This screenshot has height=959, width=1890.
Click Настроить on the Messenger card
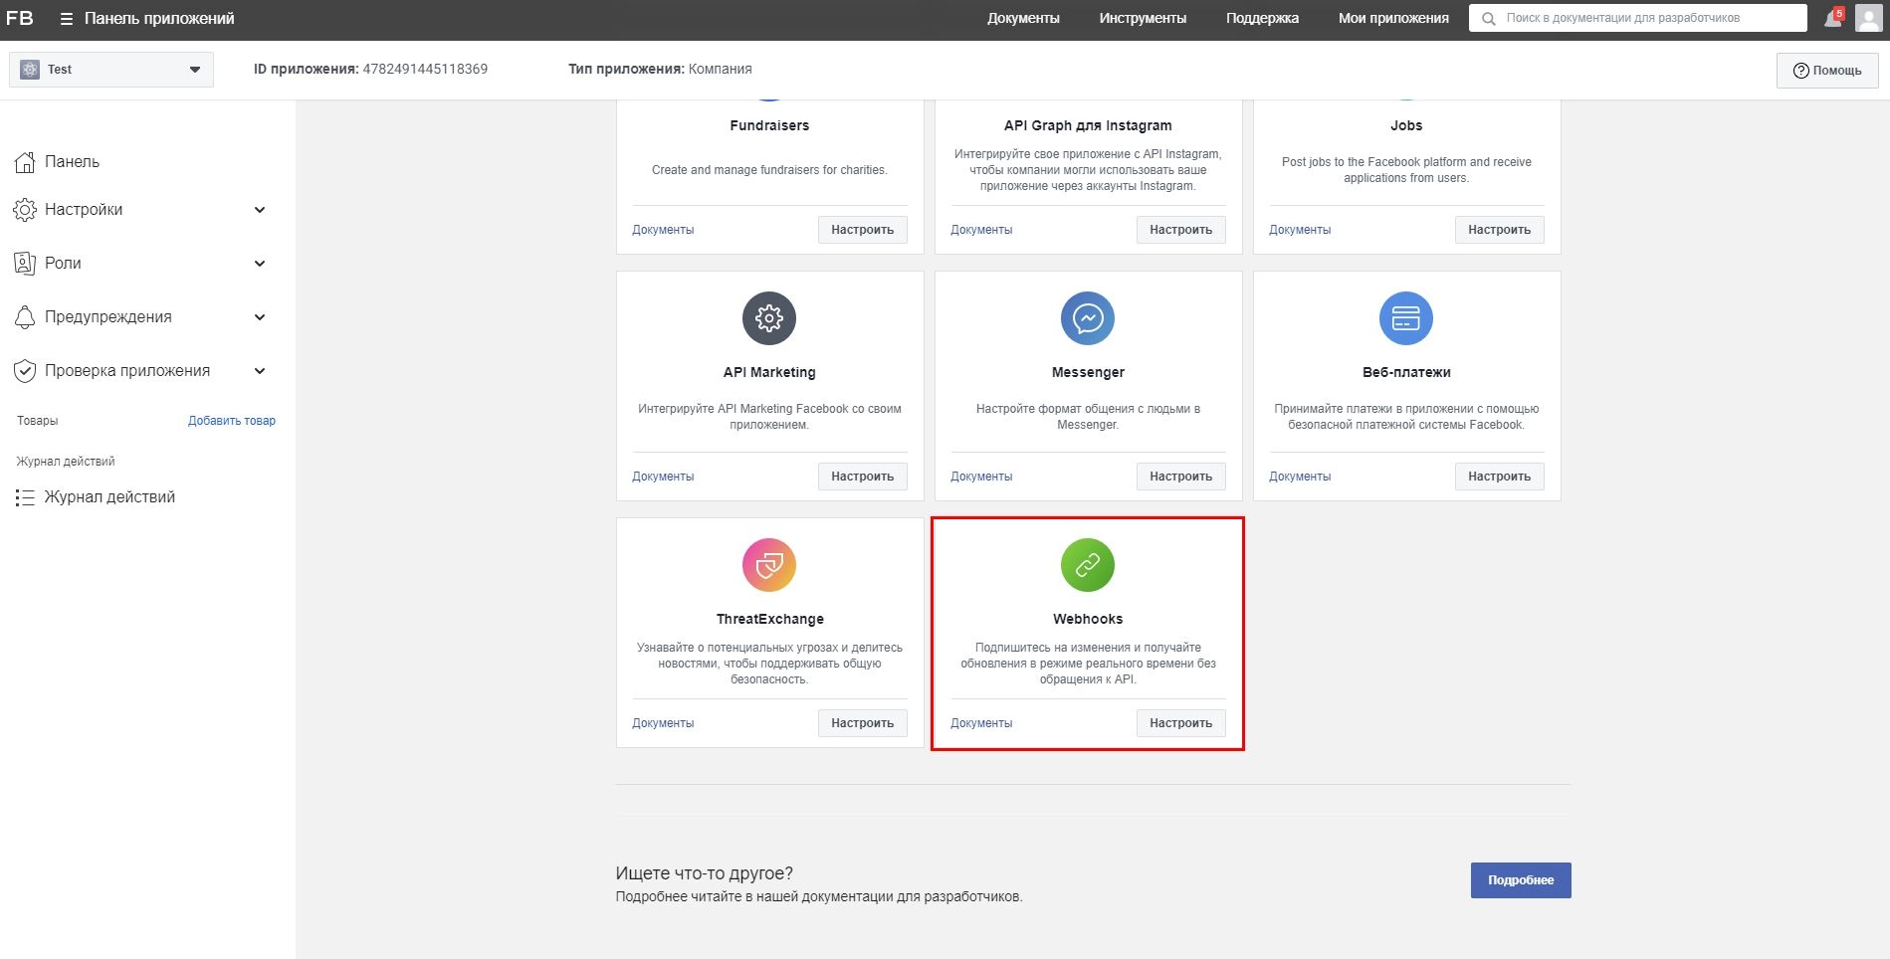point(1181,477)
